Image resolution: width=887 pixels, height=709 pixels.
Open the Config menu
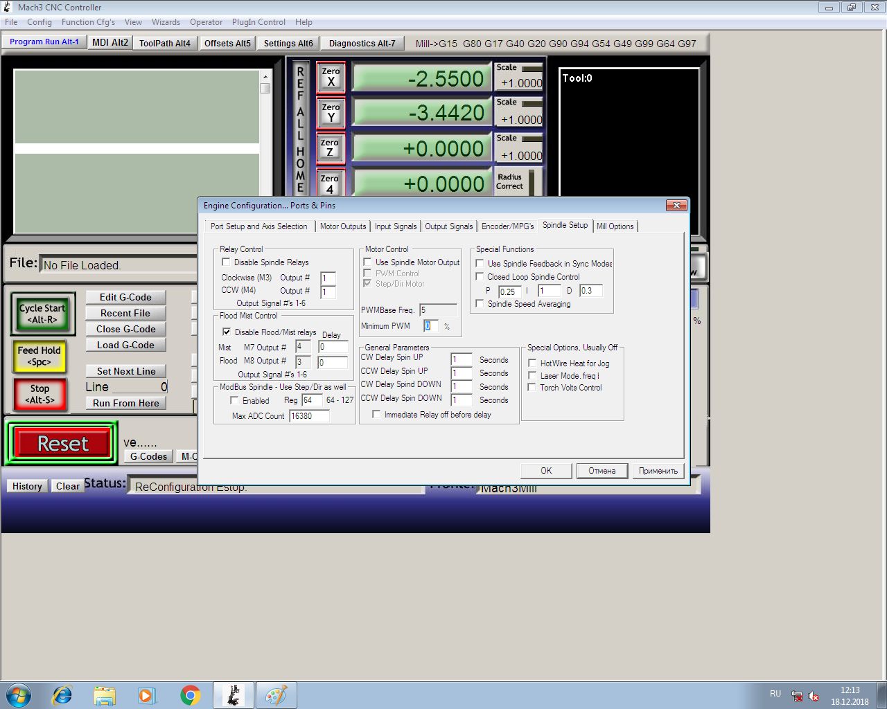click(39, 22)
